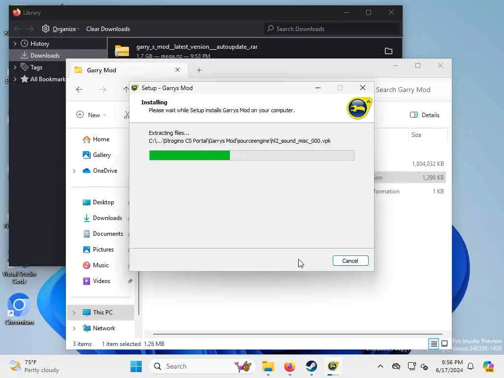Screen dimensions: 504x378
Task: Open the Documents quick access folder
Action: coord(108,234)
